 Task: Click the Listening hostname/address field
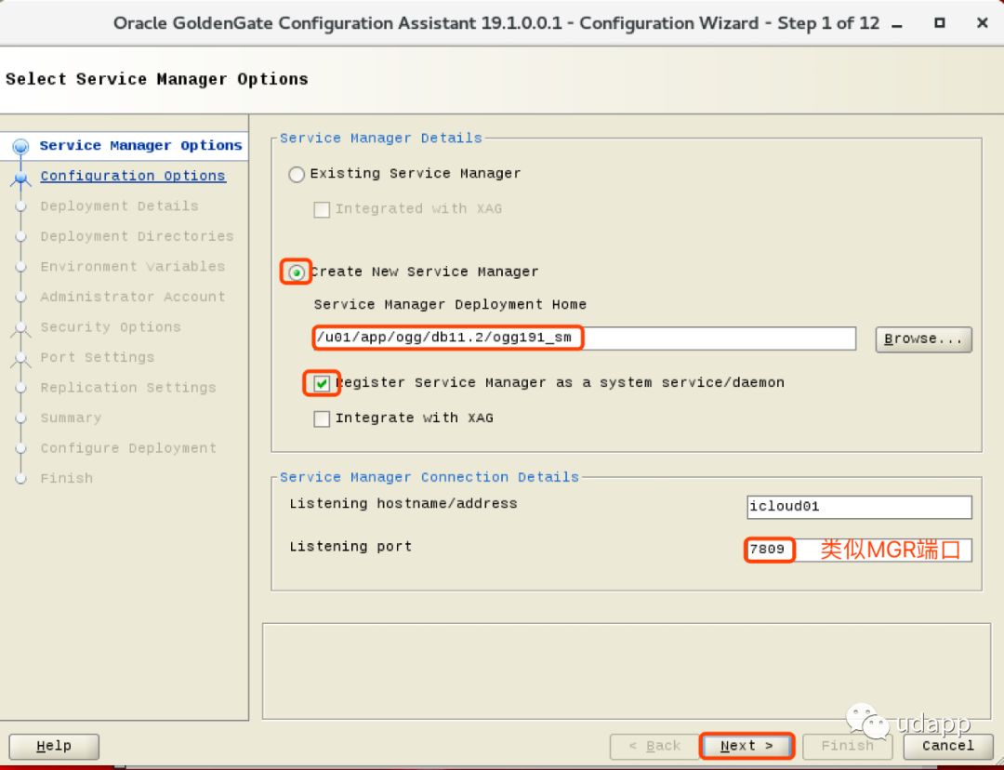tap(858, 507)
